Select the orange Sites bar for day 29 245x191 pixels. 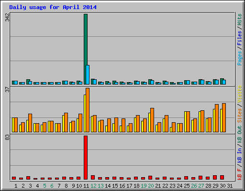pyautogui.click(x=217, y=118)
